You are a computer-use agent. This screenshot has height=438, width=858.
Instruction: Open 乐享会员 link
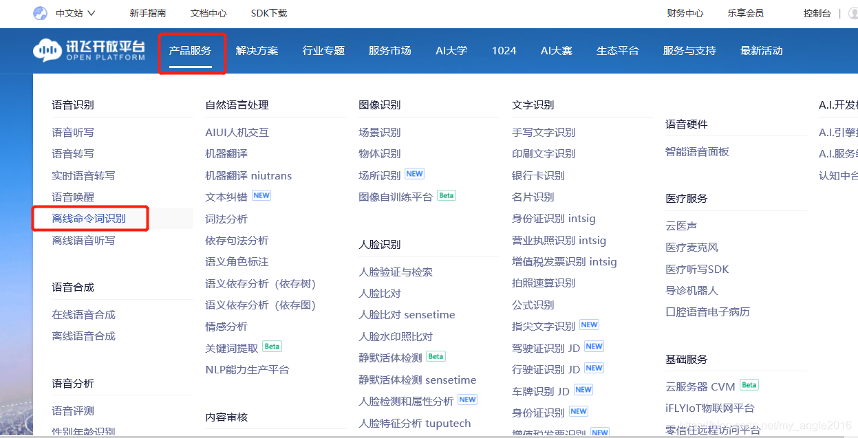pyautogui.click(x=746, y=13)
